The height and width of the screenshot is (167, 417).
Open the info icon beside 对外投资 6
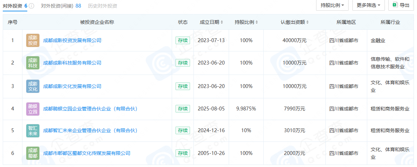click(31, 6)
